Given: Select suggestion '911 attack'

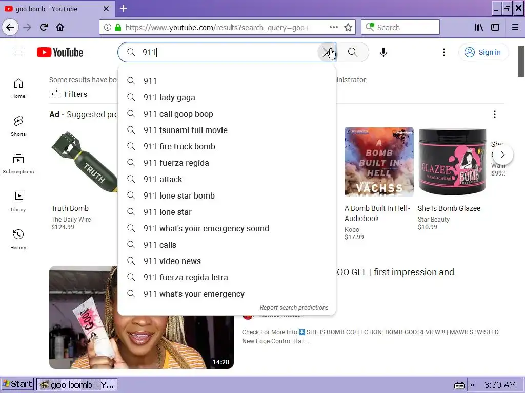Looking at the screenshot, I should coord(227,179).
